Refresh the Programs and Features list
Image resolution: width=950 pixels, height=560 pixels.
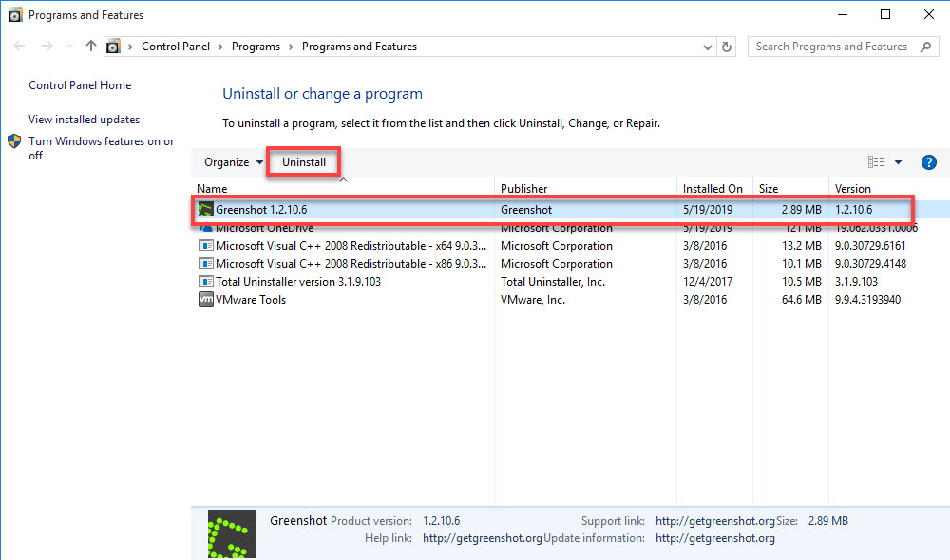[727, 47]
